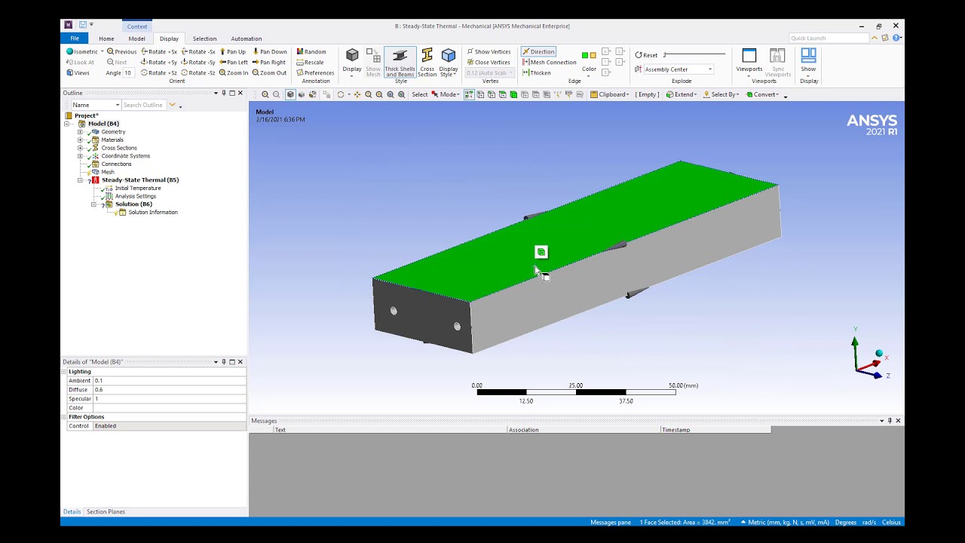Open the Assembly Center dropdown

tap(709, 69)
